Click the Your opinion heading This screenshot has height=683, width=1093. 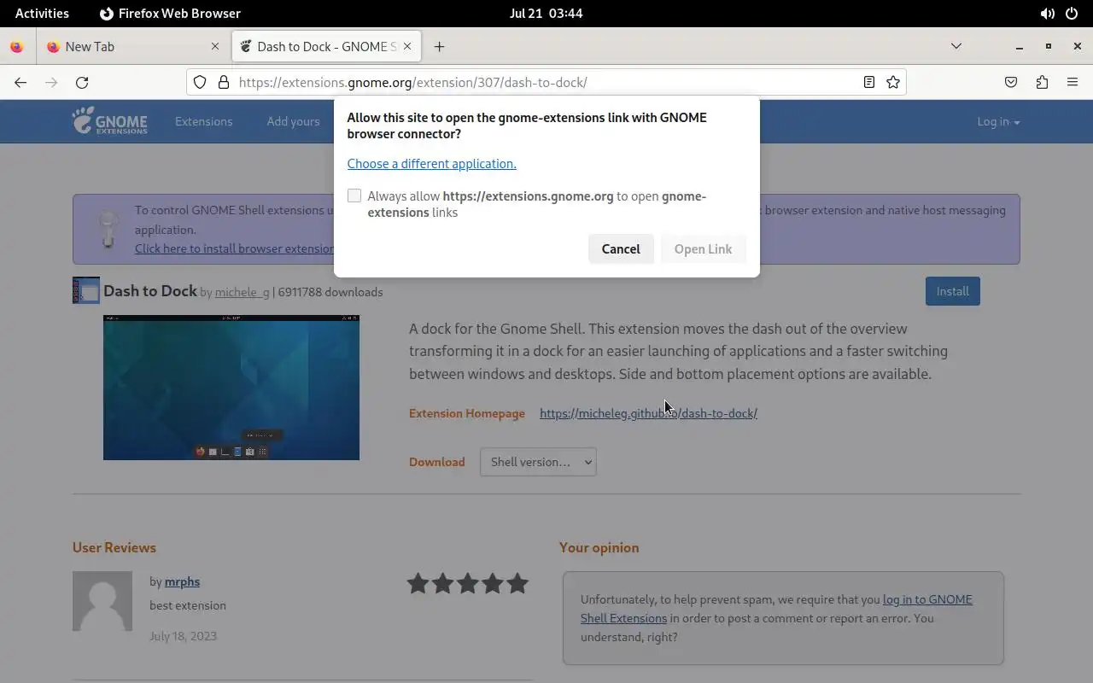599,547
